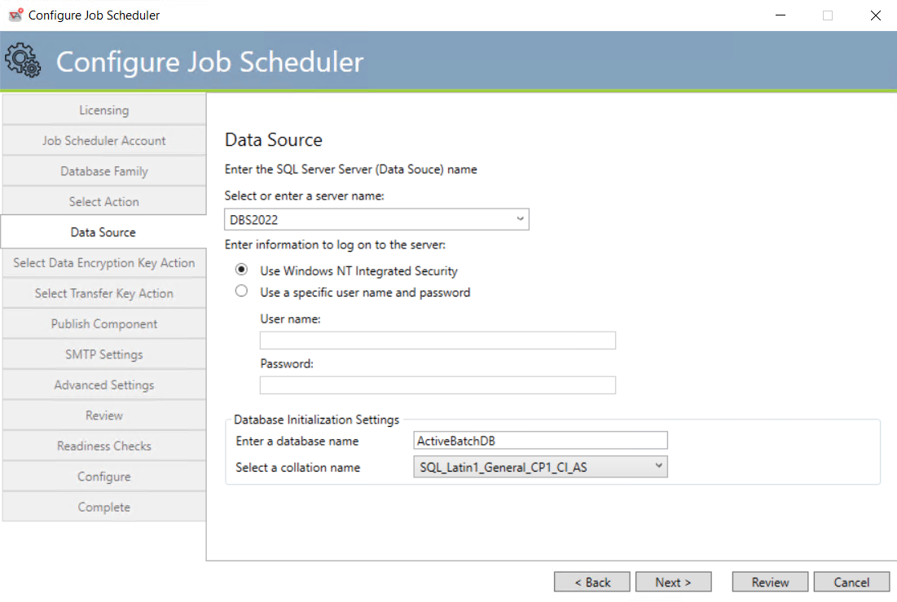The width and height of the screenshot is (897, 602).
Task: Click the large 'Configure Job Scheduler' banner title
Action: point(210,62)
